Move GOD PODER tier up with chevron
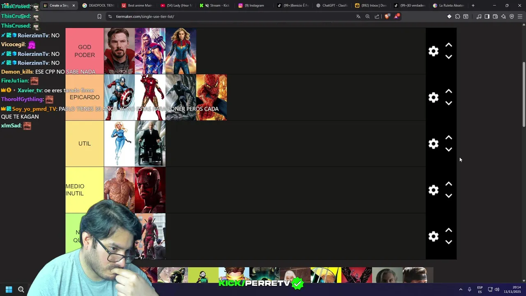 pos(449,45)
